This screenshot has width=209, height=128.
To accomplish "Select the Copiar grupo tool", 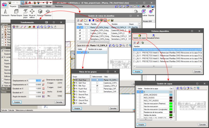I will (25, 14).
